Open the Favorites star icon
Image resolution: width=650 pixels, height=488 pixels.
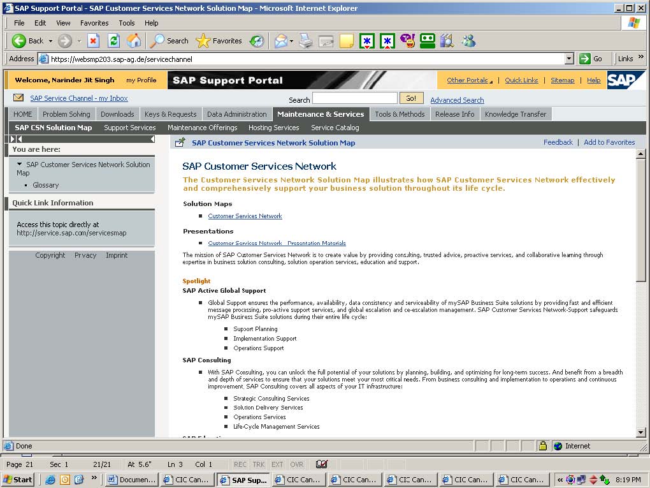click(203, 41)
